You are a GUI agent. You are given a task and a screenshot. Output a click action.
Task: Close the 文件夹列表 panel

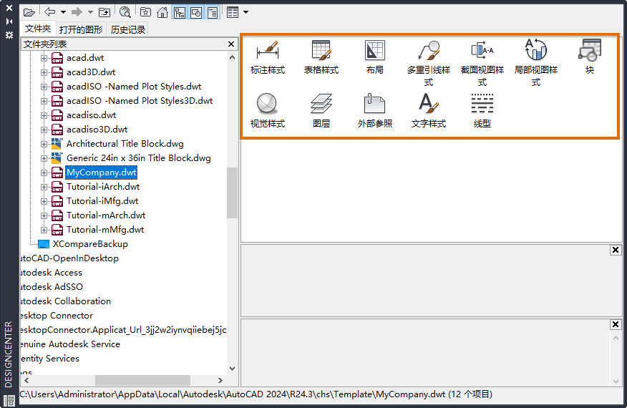[231, 44]
